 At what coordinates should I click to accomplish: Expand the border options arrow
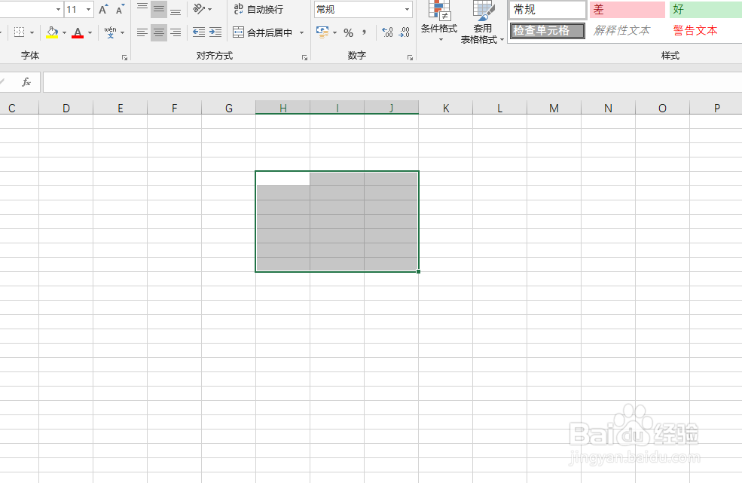point(32,32)
